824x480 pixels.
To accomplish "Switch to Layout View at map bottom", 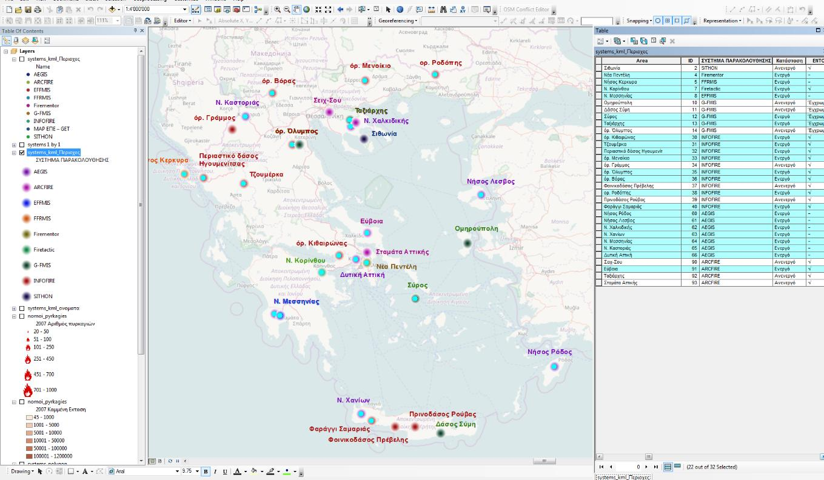I will pyautogui.click(x=160, y=461).
